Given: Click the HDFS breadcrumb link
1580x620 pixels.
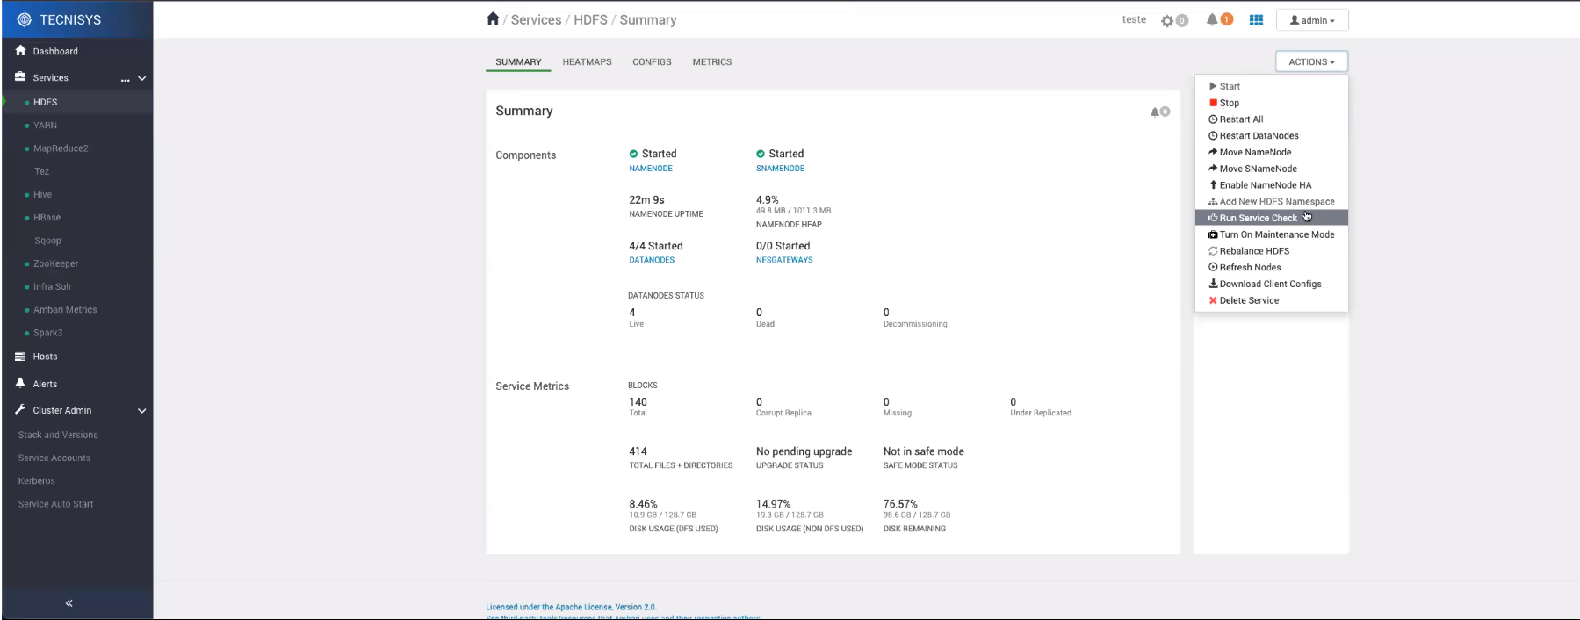Looking at the screenshot, I should [590, 20].
